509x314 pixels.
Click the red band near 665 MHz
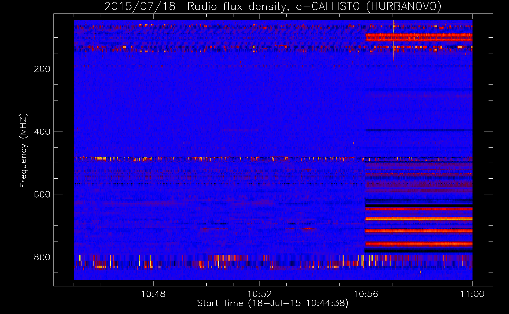[418, 209]
